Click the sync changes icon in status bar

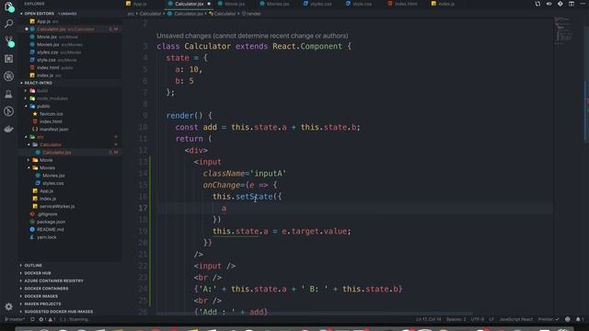click(x=33, y=319)
